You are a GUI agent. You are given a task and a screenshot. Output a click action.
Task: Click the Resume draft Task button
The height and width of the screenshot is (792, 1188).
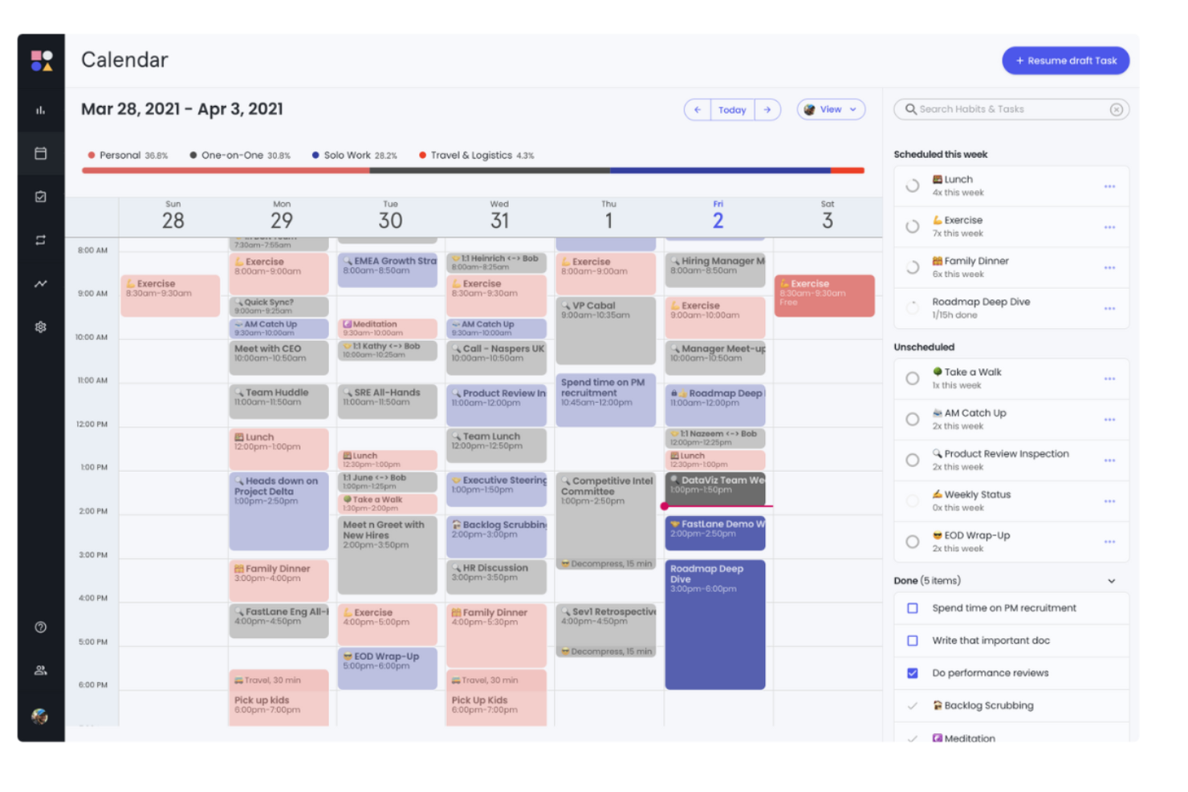coord(1065,60)
